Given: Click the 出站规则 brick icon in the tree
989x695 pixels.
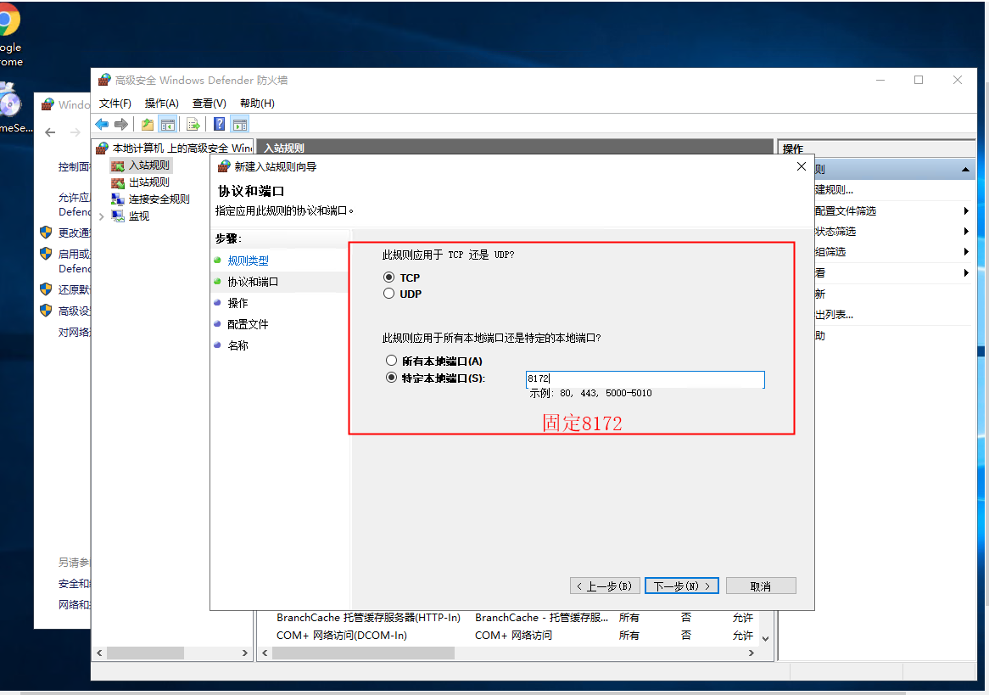Looking at the screenshot, I should (117, 182).
